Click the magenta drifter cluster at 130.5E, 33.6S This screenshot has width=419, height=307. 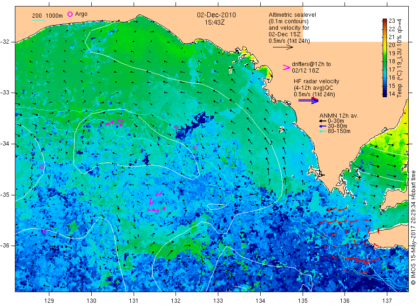115,123
